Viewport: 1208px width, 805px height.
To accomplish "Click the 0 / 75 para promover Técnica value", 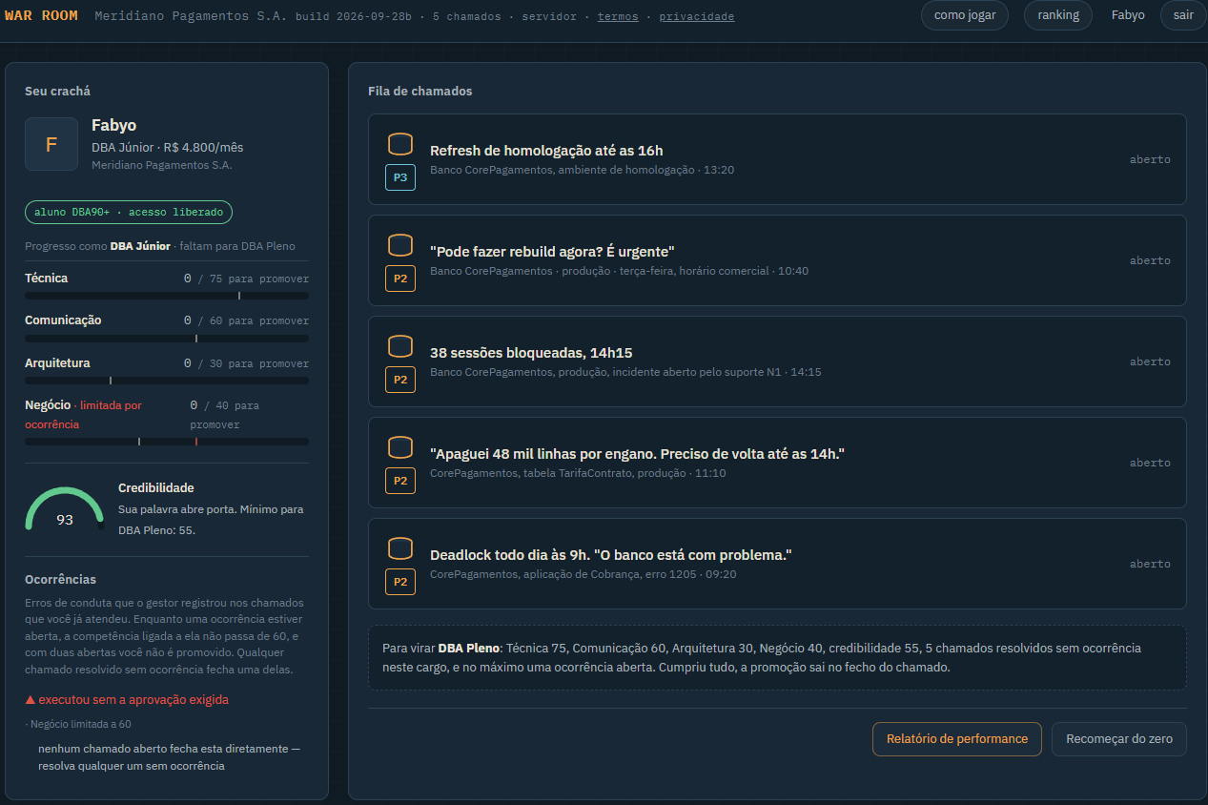I will point(246,279).
